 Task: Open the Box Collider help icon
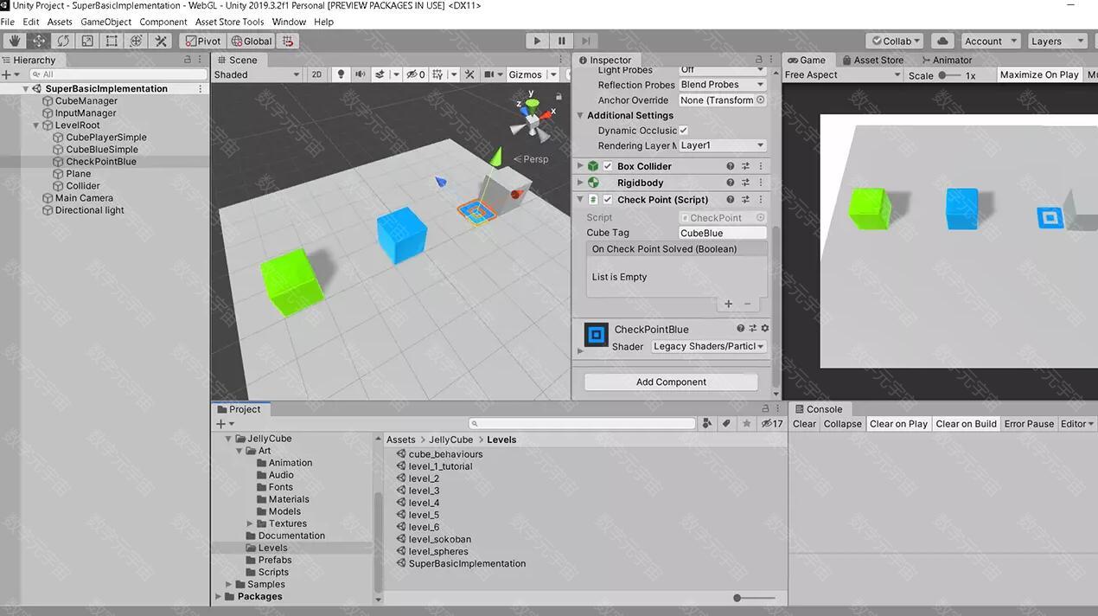pos(731,166)
